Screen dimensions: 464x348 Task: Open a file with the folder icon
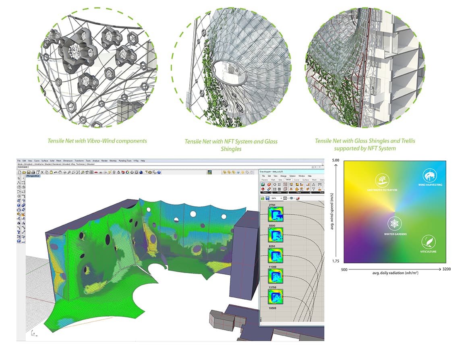coord(24,172)
